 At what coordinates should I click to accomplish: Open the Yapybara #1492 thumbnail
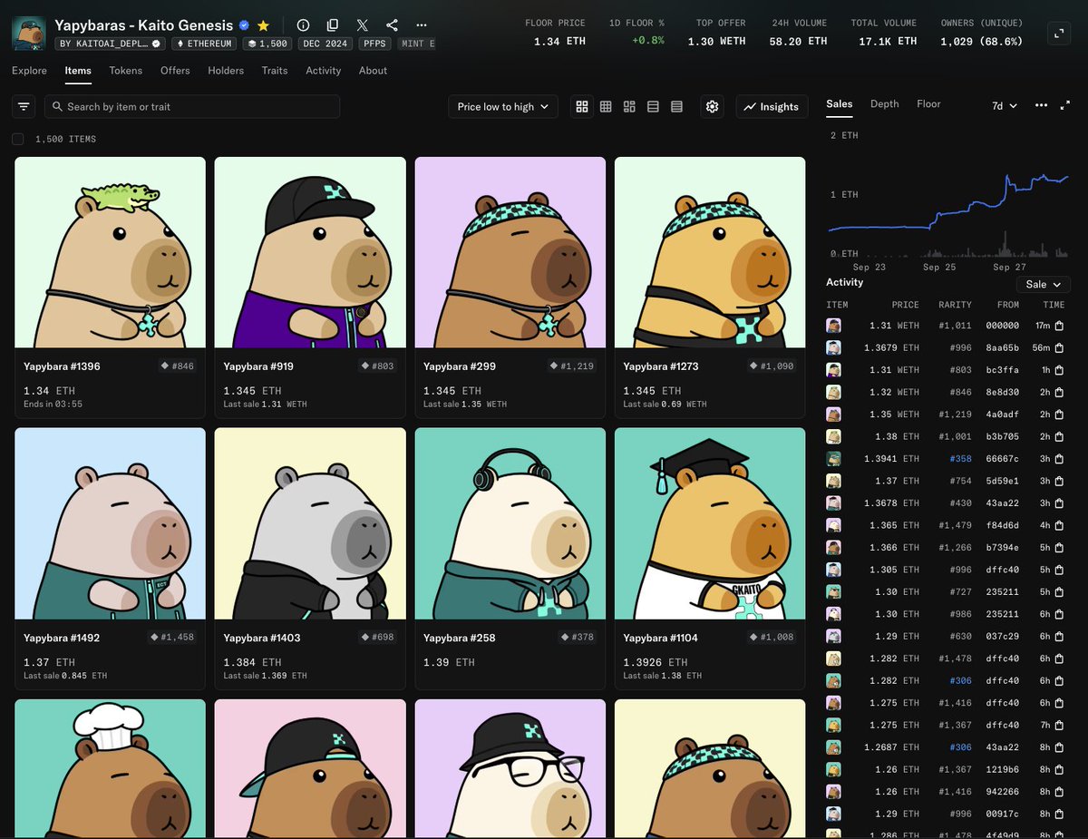tap(111, 523)
